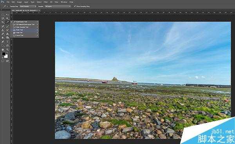Toggle Quick Mask mode icon
The image size is (235, 144).
click(x=3, y=61)
